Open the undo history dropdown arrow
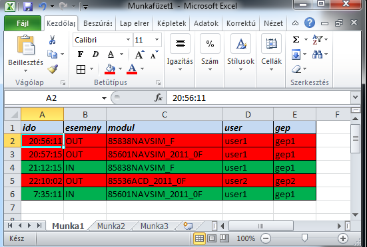Image resolution: width=367 pixels, height=247 pixels. (x=52, y=7)
